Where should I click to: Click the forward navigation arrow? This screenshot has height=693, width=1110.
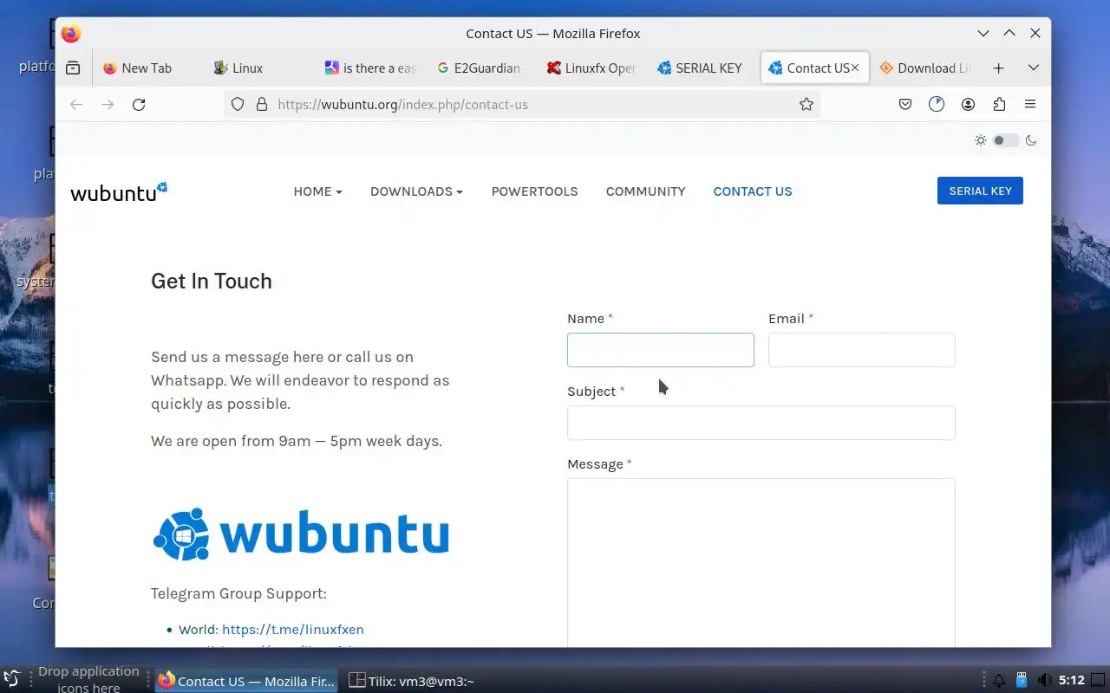point(108,104)
